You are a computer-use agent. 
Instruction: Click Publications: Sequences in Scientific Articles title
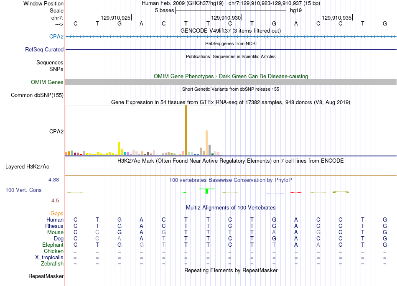231,56
